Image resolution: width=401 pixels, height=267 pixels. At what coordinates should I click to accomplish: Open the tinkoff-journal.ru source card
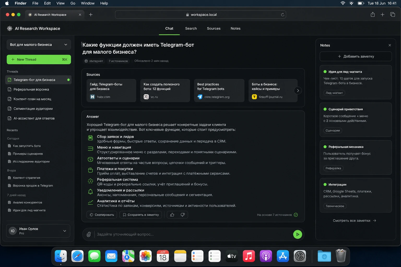273,90
